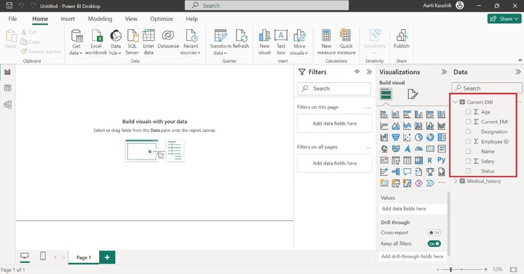The image size is (524, 274).
Task: Collapse the Data pane
Action: click(x=517, y=72)
